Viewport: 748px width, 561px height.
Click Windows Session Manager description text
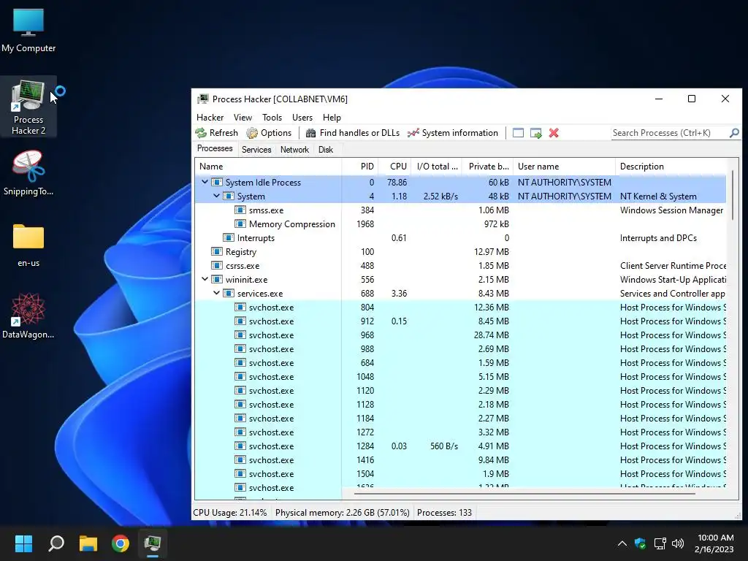point(672,210)
